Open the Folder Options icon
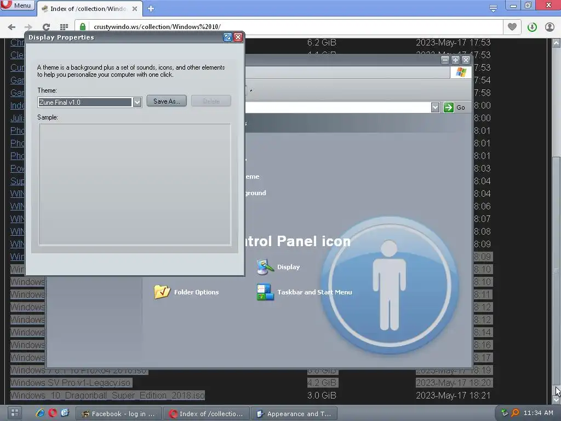 [x=186, y=292]
